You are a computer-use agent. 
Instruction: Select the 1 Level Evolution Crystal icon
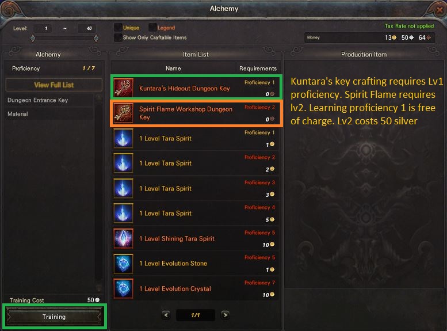(123, 288)
